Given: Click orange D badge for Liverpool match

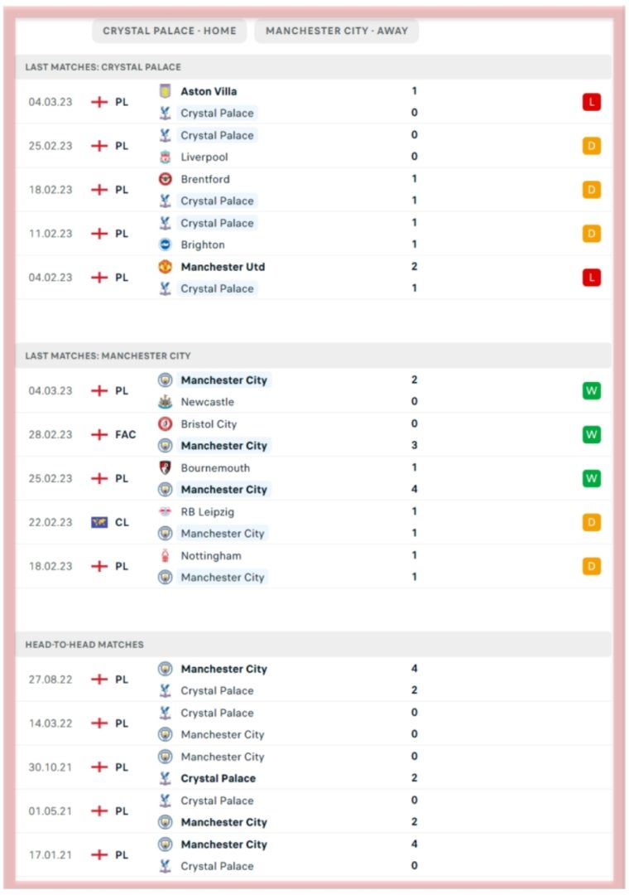Looking at the screenshot, I should [x=592, y=146].
